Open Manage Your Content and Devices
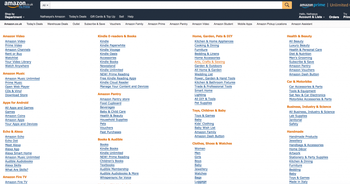The height and width of the screenshot is (184, 350). 124,87
